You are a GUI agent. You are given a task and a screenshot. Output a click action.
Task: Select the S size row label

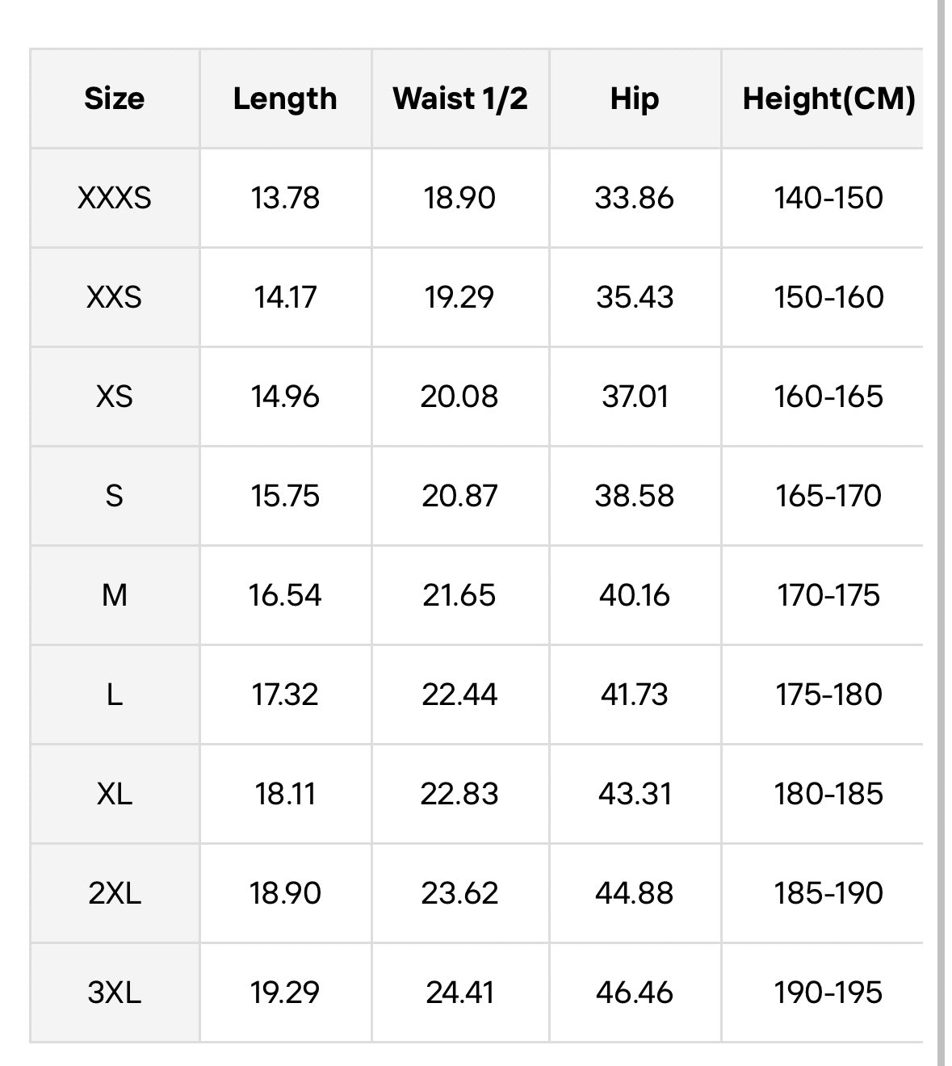point(115,496)
